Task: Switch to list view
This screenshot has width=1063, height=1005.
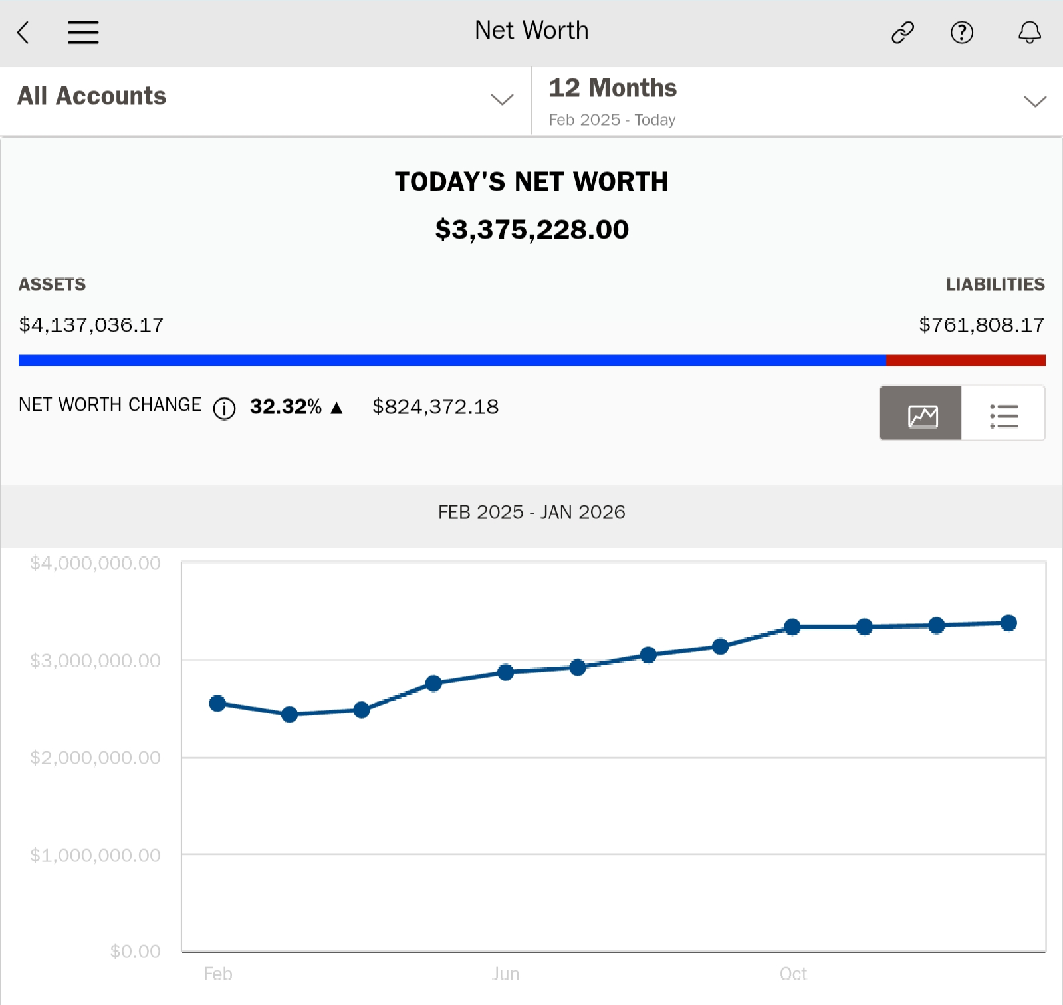Action: pyautogui.click(x=1003, y=413)
